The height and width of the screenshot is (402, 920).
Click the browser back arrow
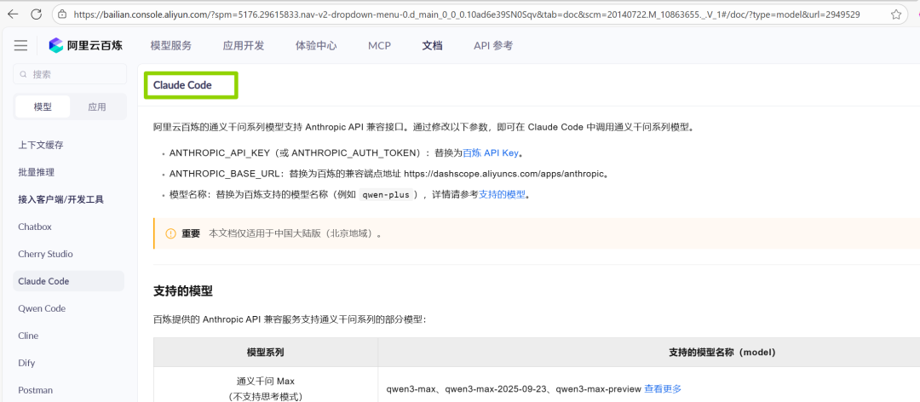tap(12, 14)
